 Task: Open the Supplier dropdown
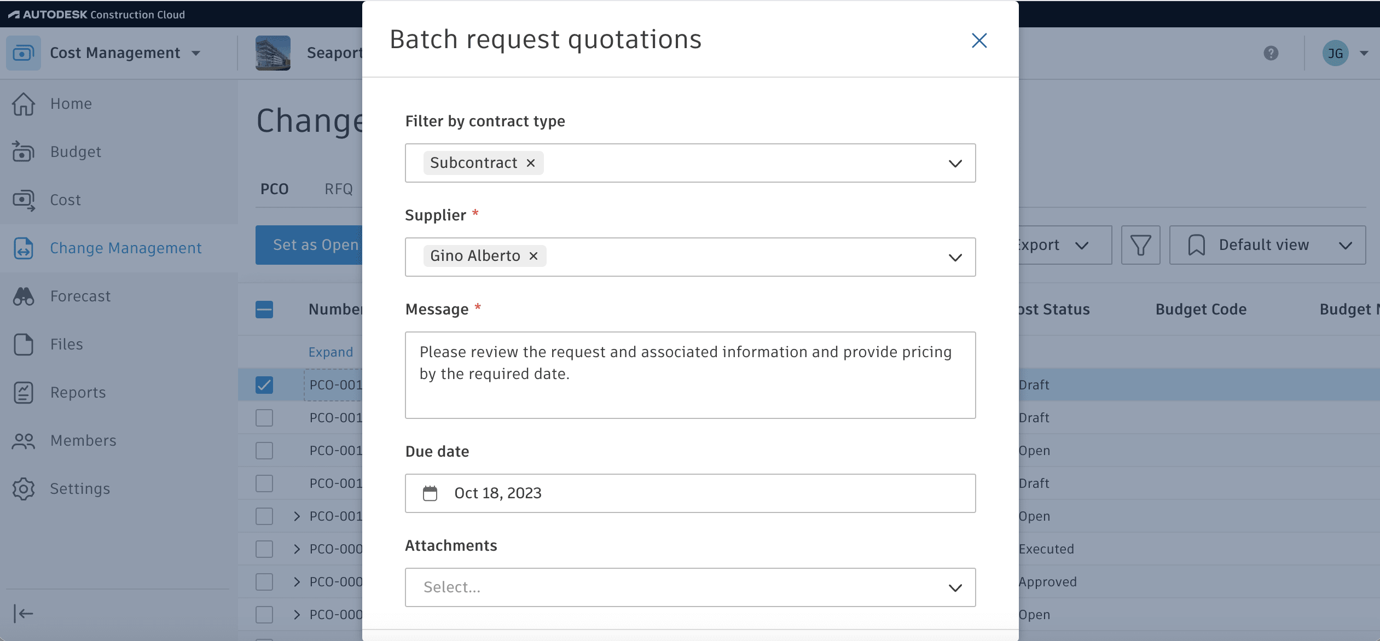(955, 257)
